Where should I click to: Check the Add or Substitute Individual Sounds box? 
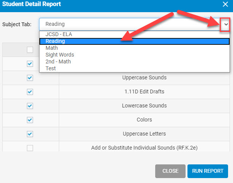point(30,148)
